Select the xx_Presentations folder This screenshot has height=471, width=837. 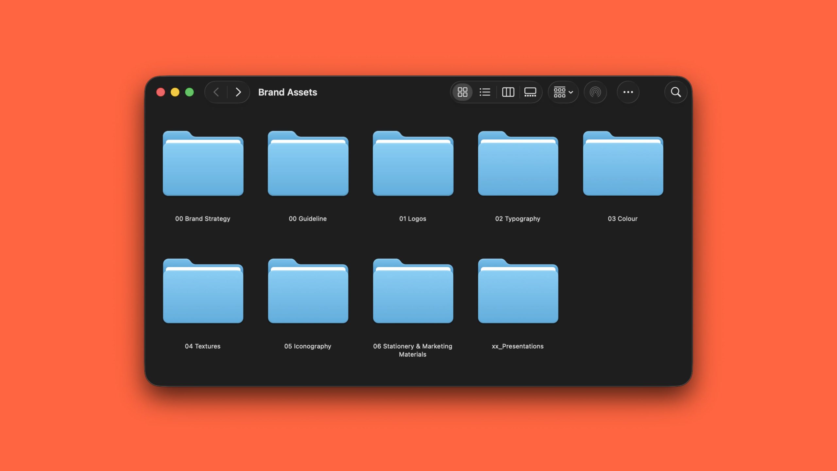tap(518, 292)
